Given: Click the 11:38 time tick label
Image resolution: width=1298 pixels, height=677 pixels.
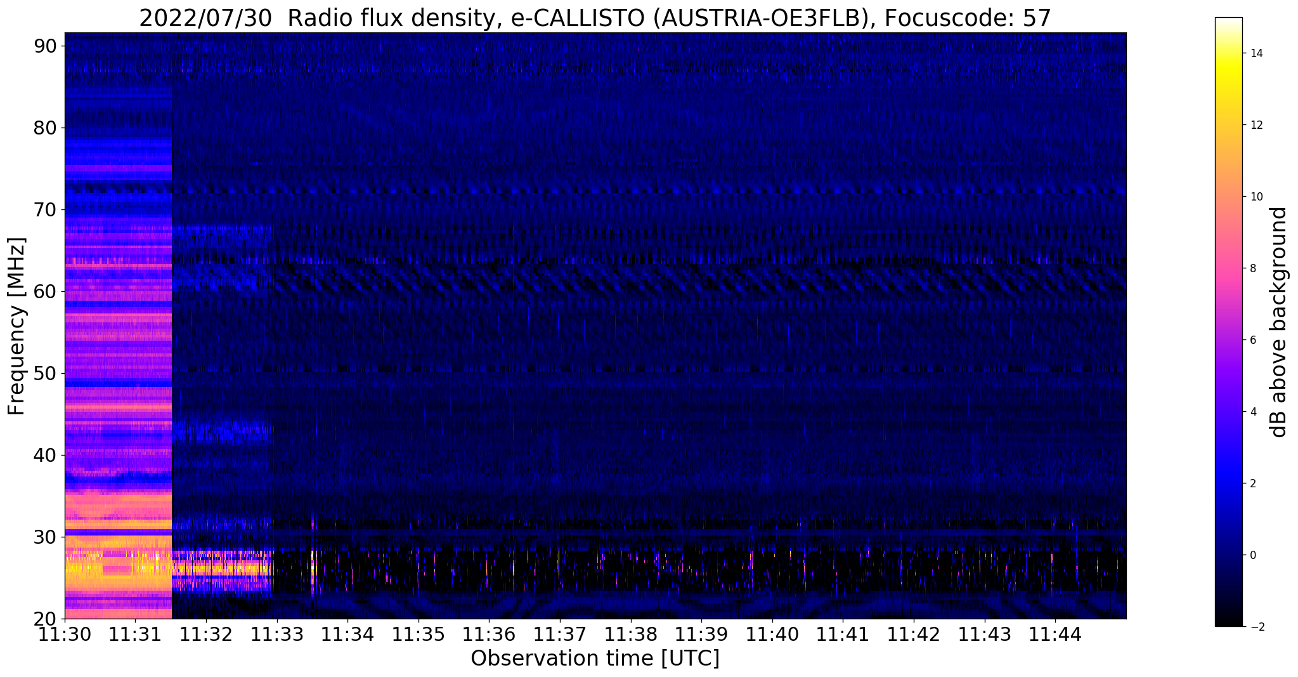Looking at the screenshot, I should point(630,634).
